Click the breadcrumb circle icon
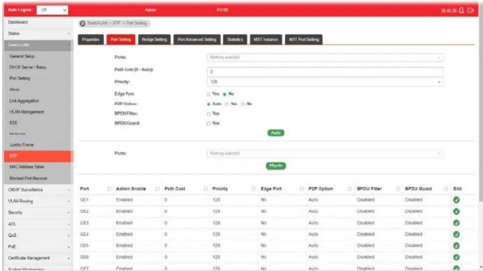Image resolution: width=483 pixels, height=271 pixels. tap(82, 23)
